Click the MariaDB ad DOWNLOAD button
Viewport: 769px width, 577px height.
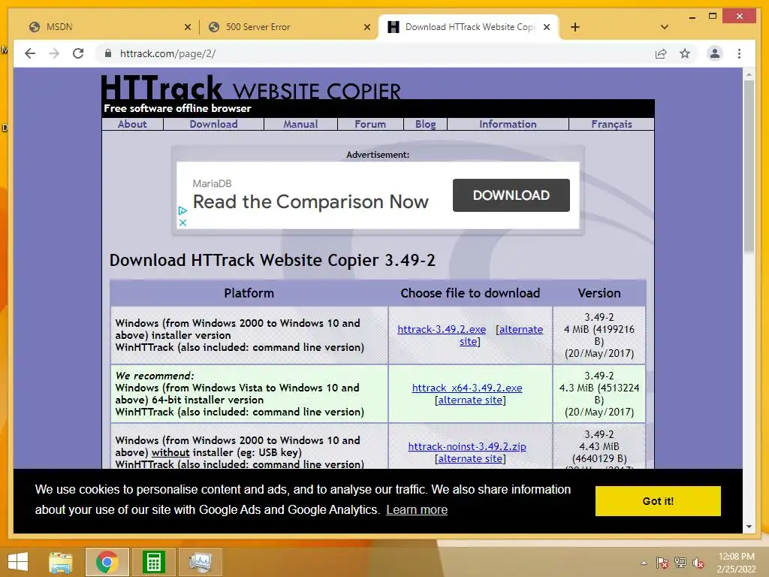point(511,195)
